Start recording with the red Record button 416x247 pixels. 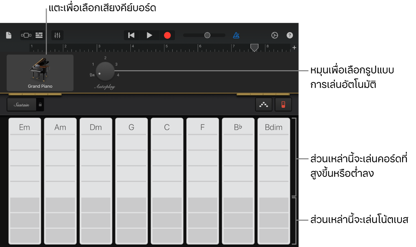[x=167, y=35]
